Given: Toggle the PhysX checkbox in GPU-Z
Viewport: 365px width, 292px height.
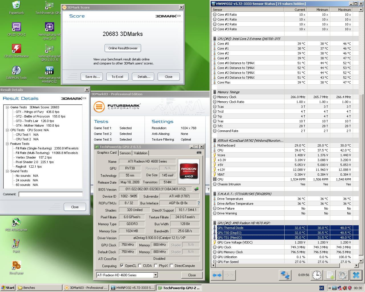Looking at the screenshot, I should click(156, 266).
